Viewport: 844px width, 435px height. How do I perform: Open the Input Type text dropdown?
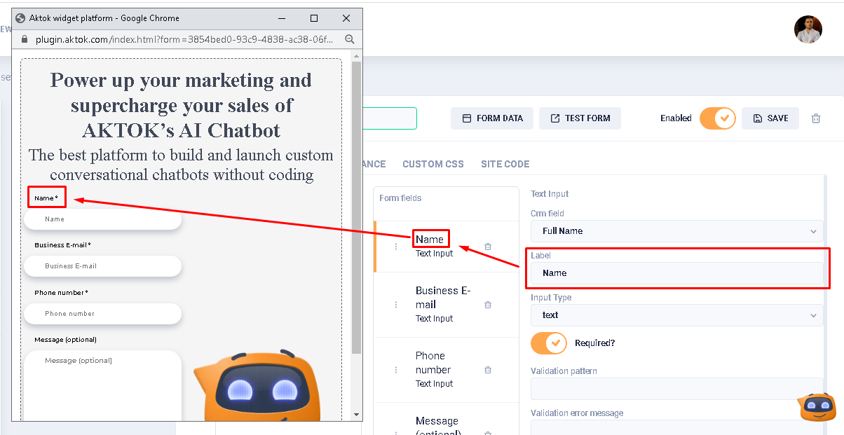(x=676, y=315)
